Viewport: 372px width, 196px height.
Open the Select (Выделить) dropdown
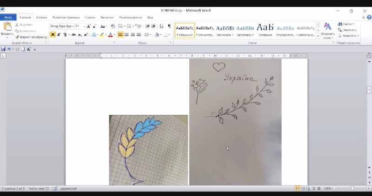(348, 36)
